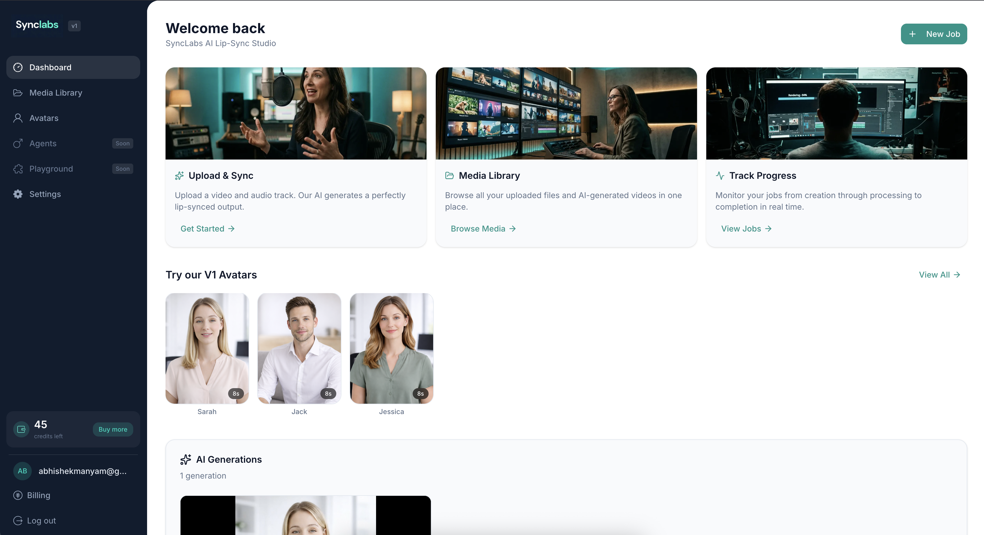Click the AI Generations sparkle icon

[186, 460]
